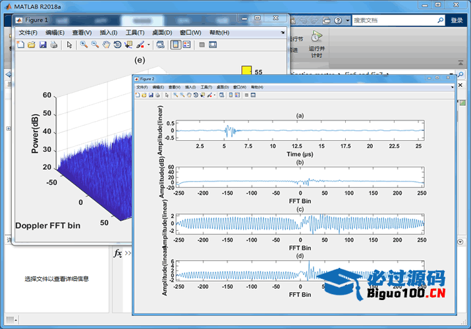471x329 pixels.
Task: Click search magnifier icon in documentation box
Action: (x=440, y=20)
